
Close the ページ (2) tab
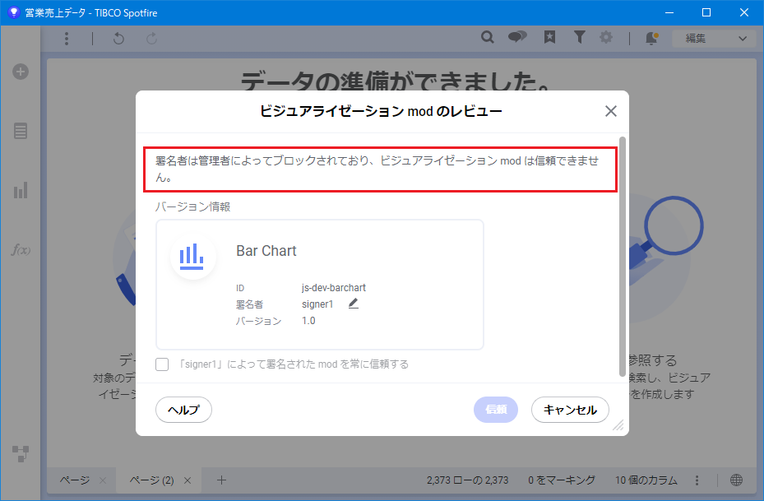(x=188, y=480)
